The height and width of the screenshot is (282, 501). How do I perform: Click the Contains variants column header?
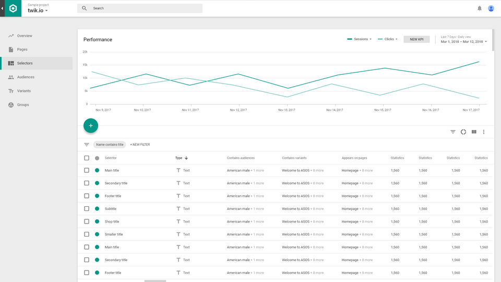pyautogui.click(x=294, y=158)
